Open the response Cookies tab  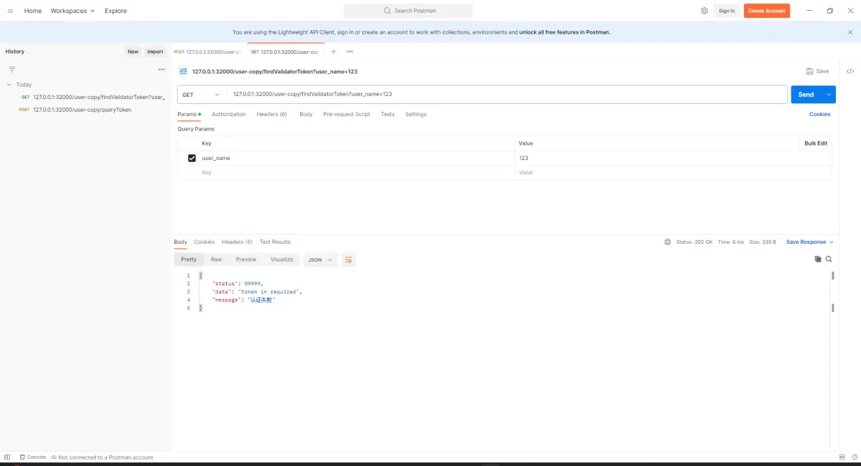pos(204,242)
